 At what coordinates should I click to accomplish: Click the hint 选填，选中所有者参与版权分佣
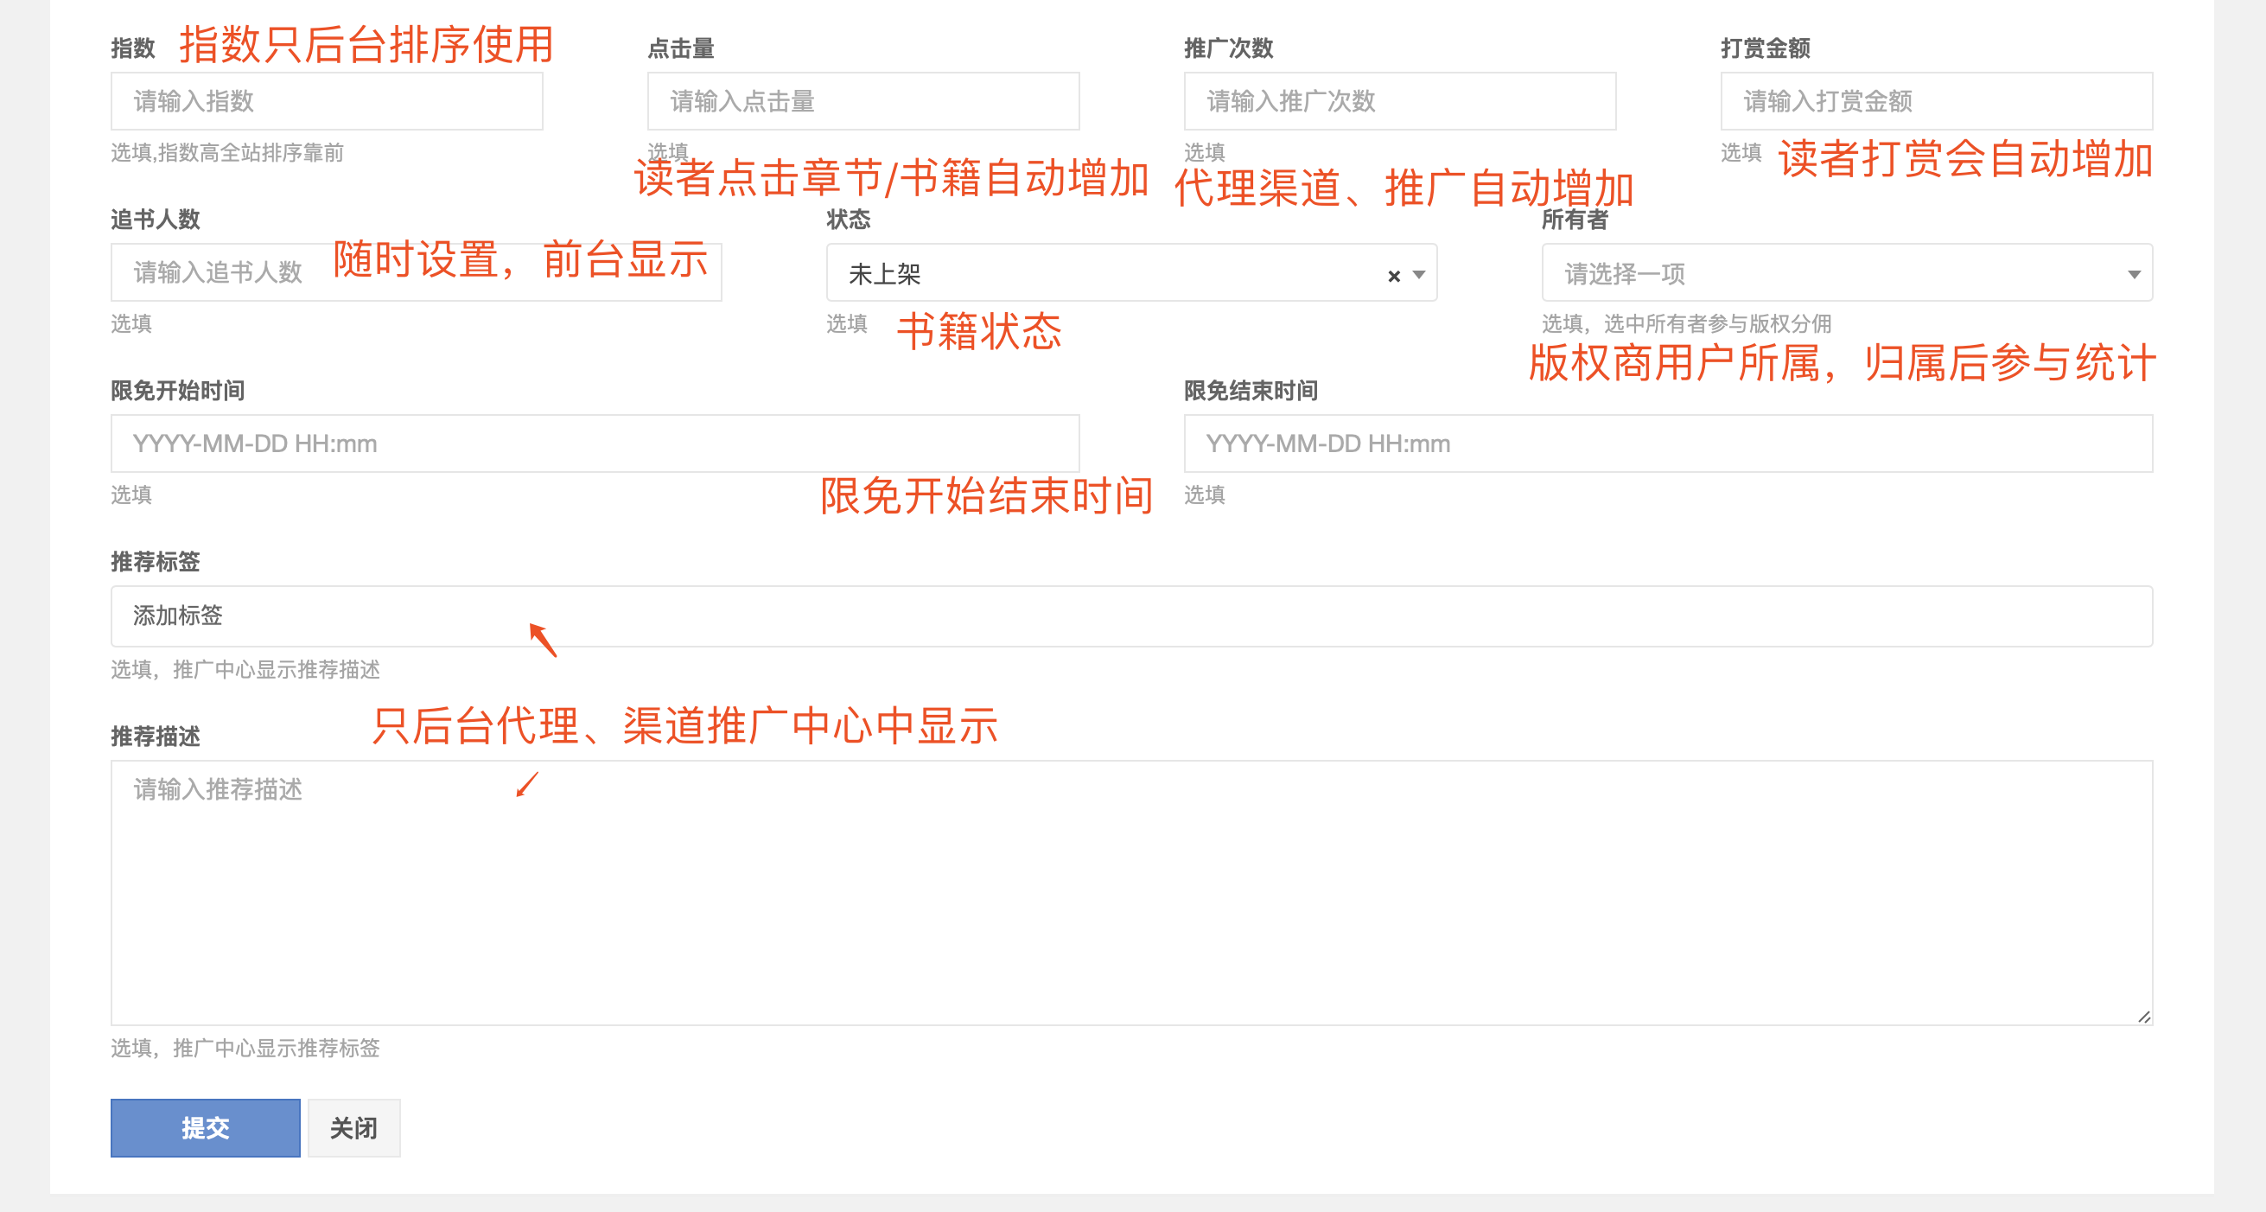coord(1686,323)
